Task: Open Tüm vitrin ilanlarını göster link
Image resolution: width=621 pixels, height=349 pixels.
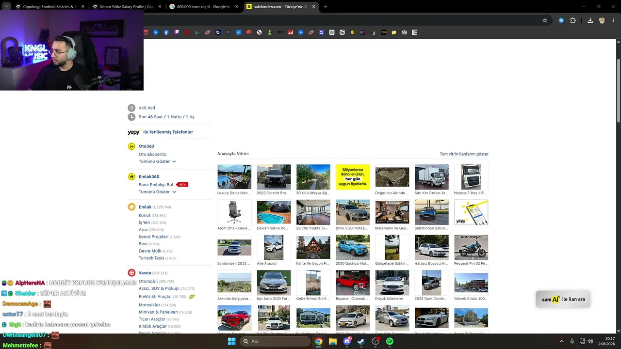Action: [x=464, y=154]
